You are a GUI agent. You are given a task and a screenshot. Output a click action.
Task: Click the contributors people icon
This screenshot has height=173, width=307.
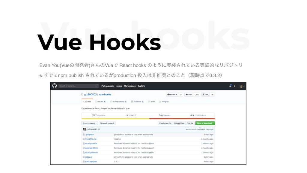click(x=191, y=115)
